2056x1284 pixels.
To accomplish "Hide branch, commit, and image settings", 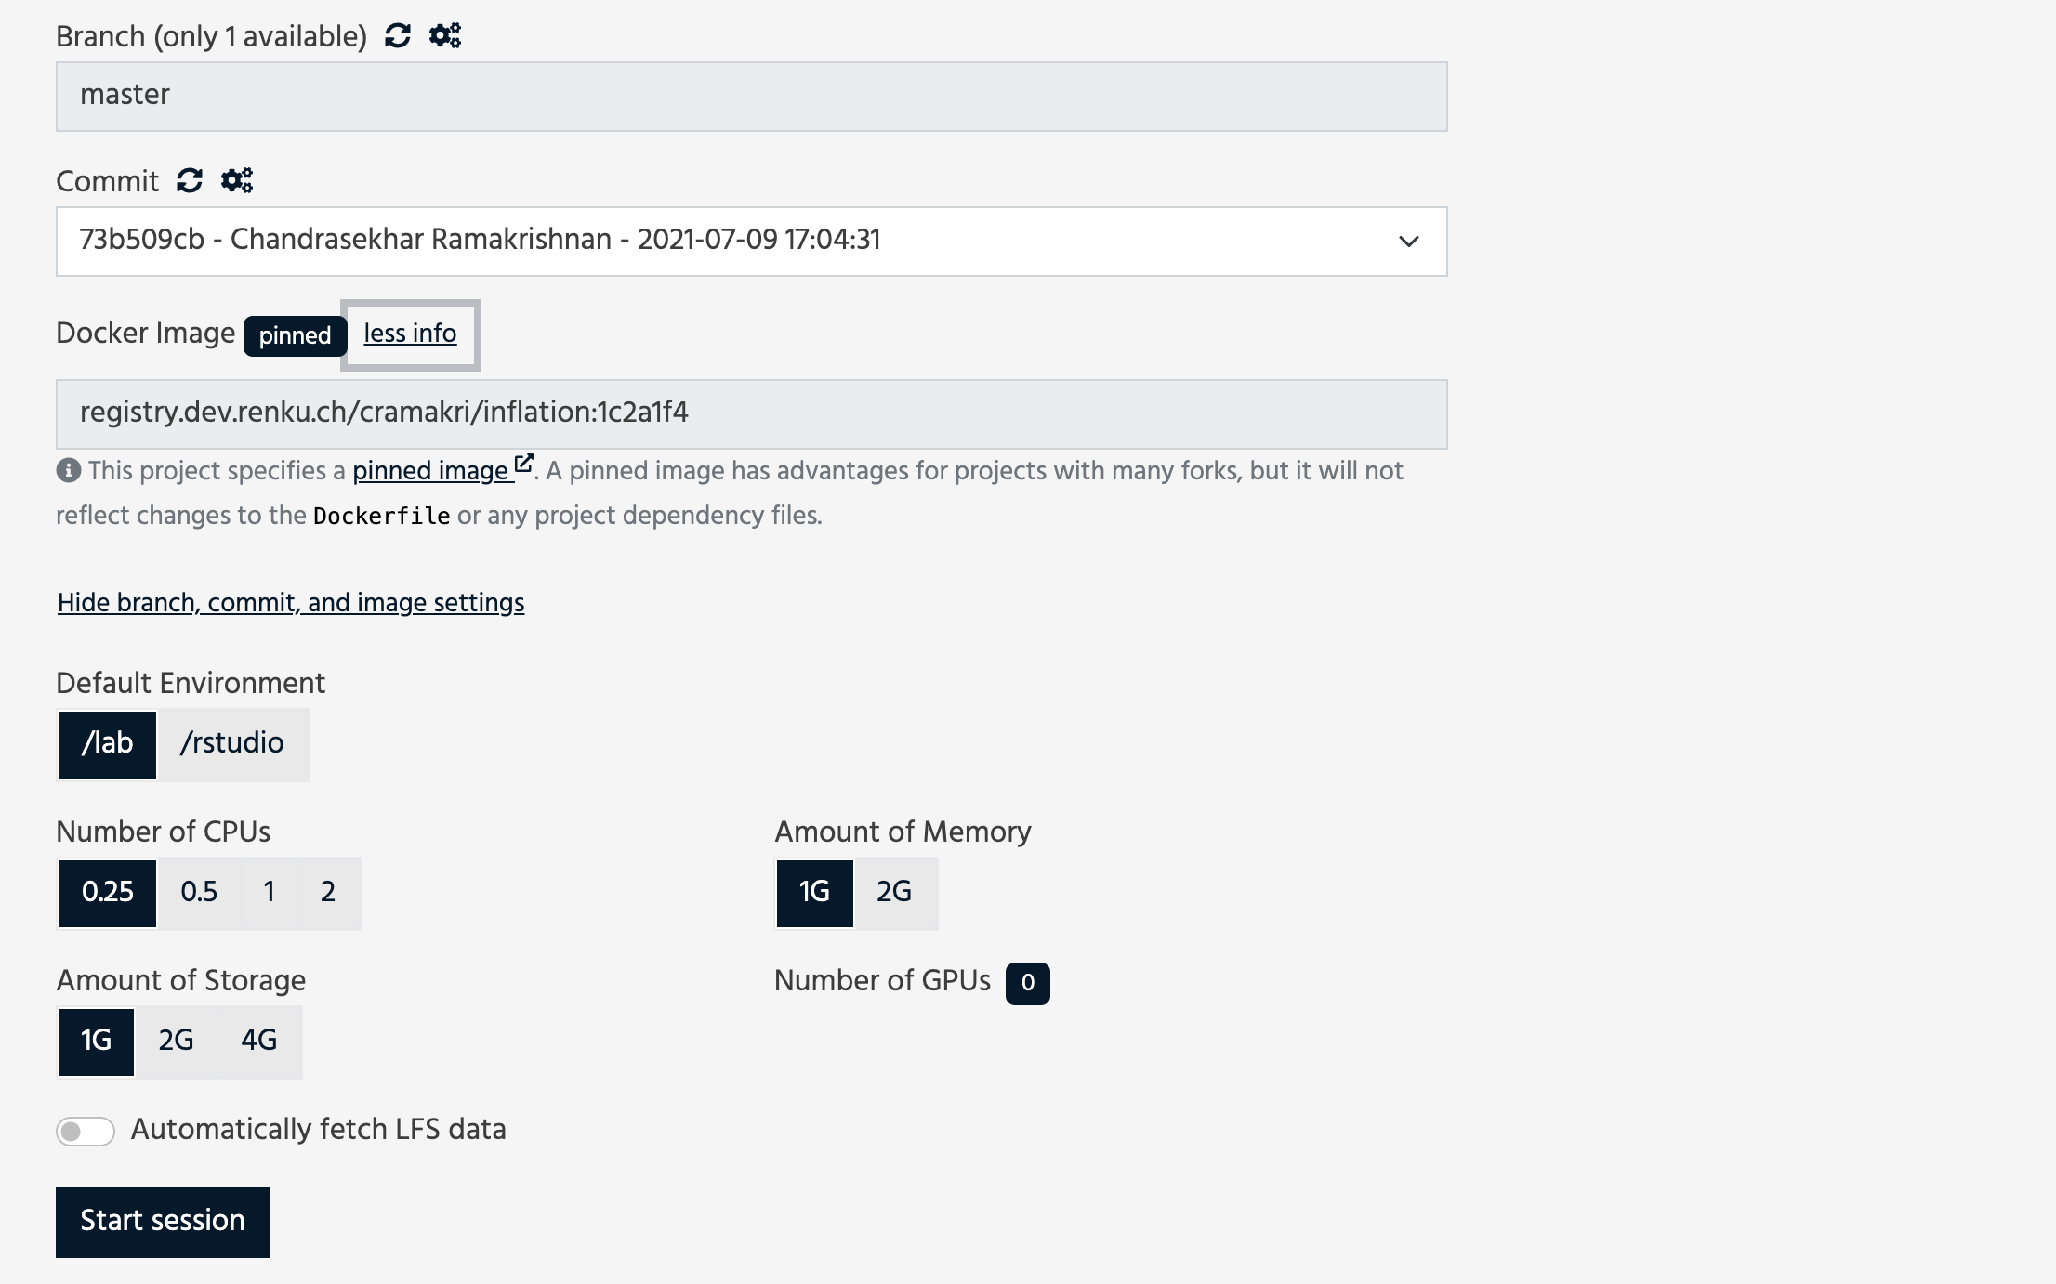I will [291, 602].
